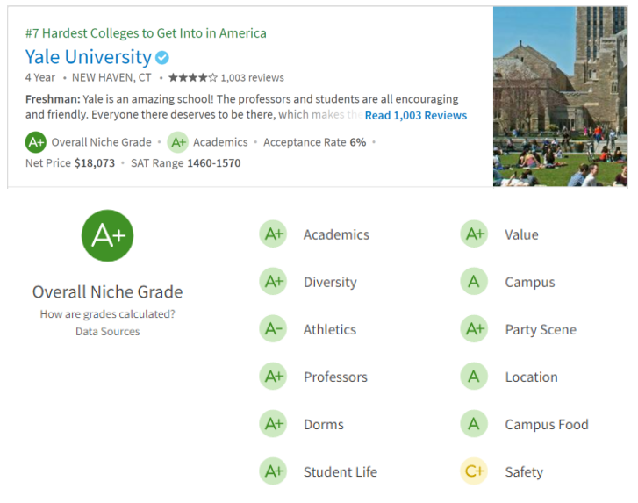Image resolution: width=638 pixels, height=503 pixels.
Task: Click the #7 Hardest Colleges ranking link
Action: tap(146, 33)
